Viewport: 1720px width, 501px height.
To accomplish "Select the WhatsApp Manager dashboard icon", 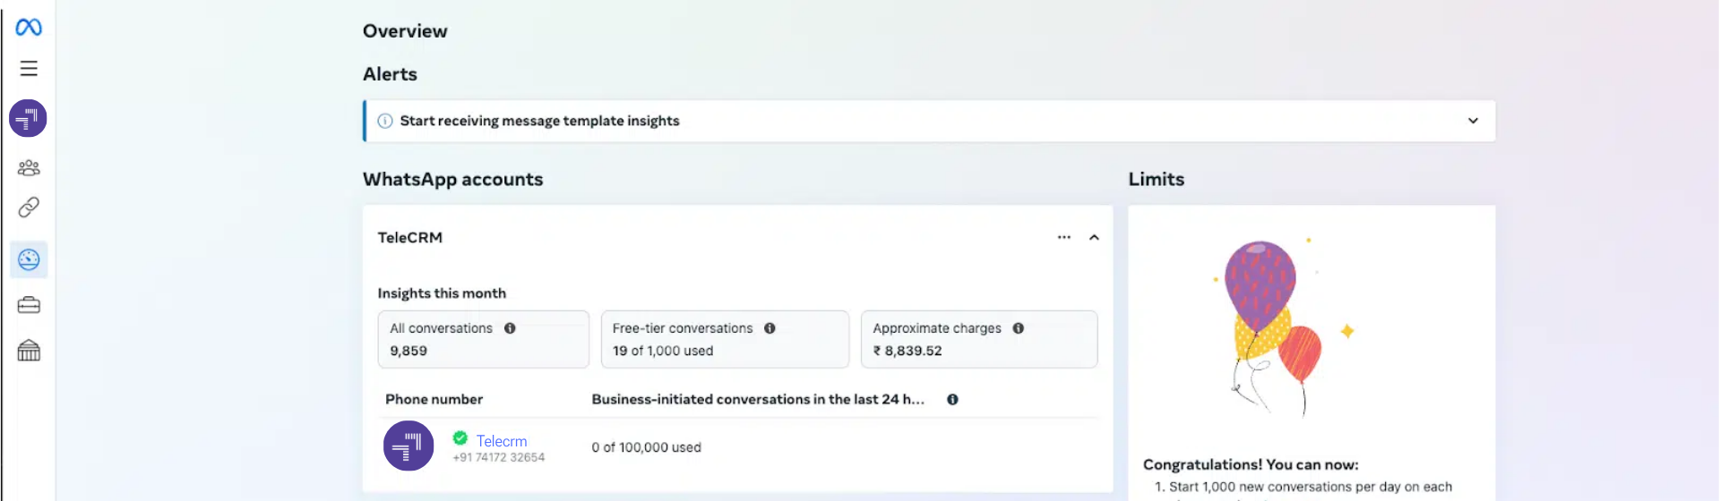I will pos(29,259).
